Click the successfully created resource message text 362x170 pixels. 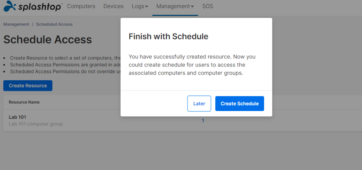[x=192, y=65]
